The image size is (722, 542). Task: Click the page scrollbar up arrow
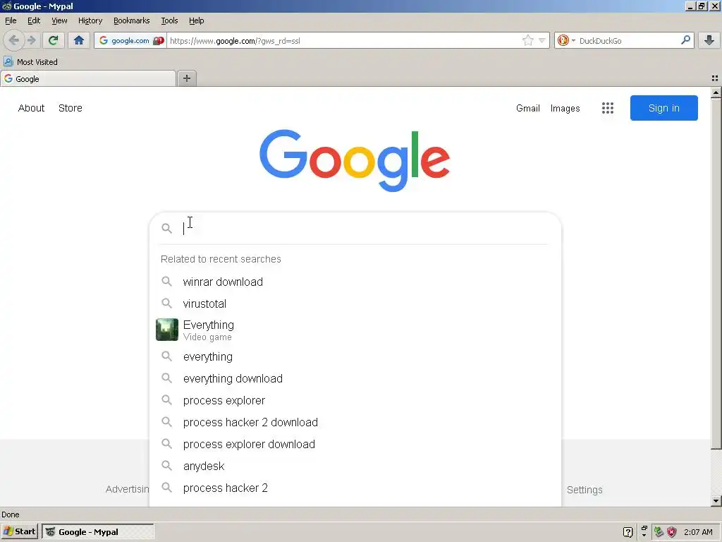click(x=716, y=92)
